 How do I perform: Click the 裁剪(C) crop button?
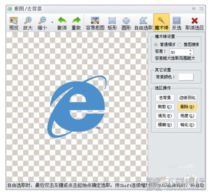[165, 107]
